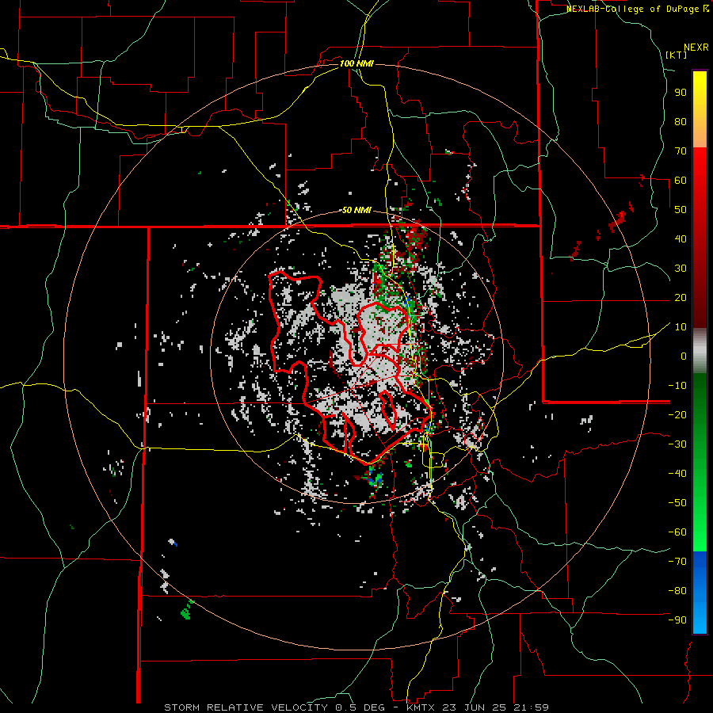This screenshot has height=713, width=713.
Task: Click the "[KT]" units label
Action: point(676,55)
